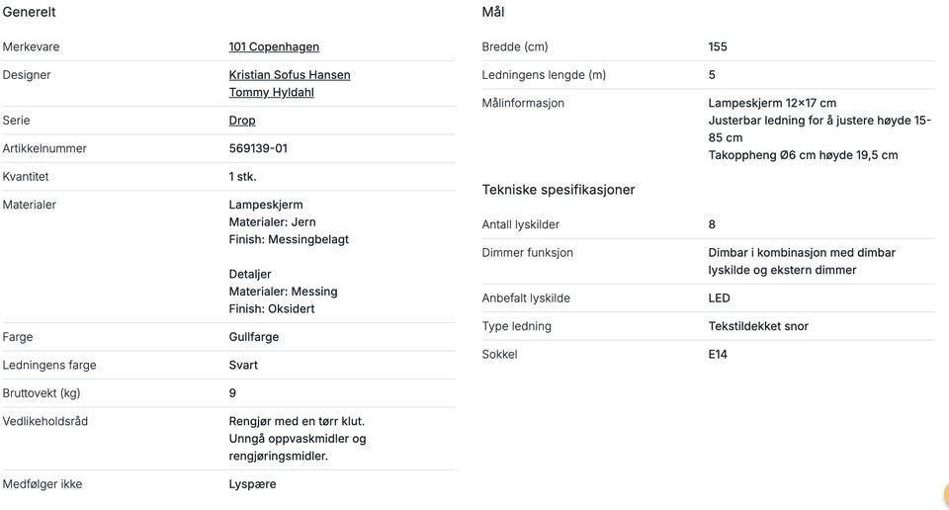This screenshot has width=949, height=510.
Task: Open the 101 Copenhagen brand link
Action: click(x=274, y=46)
